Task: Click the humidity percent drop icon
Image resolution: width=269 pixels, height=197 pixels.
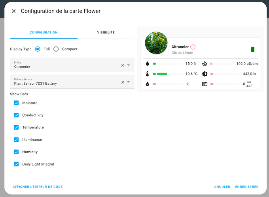Action: pyautogui.click(x=148, y=84)
